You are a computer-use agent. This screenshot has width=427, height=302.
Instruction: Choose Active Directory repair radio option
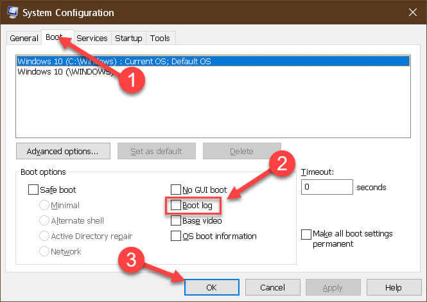pos(44,236)
